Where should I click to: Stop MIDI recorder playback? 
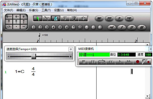tap(84, 62)
